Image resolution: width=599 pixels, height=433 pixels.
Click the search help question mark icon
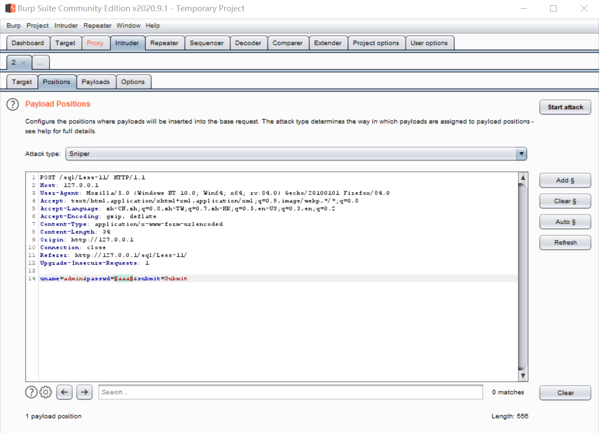click(32, 392)
